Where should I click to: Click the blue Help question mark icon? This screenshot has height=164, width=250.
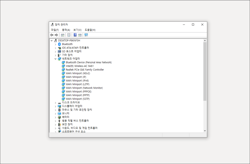tap(75, 35)
